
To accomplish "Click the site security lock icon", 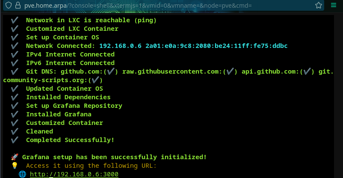I will click(x=18, y=6).
